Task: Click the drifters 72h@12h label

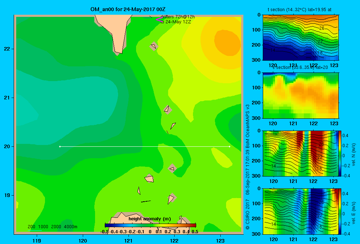Action: pyautogui.click(x=177, y=17)
